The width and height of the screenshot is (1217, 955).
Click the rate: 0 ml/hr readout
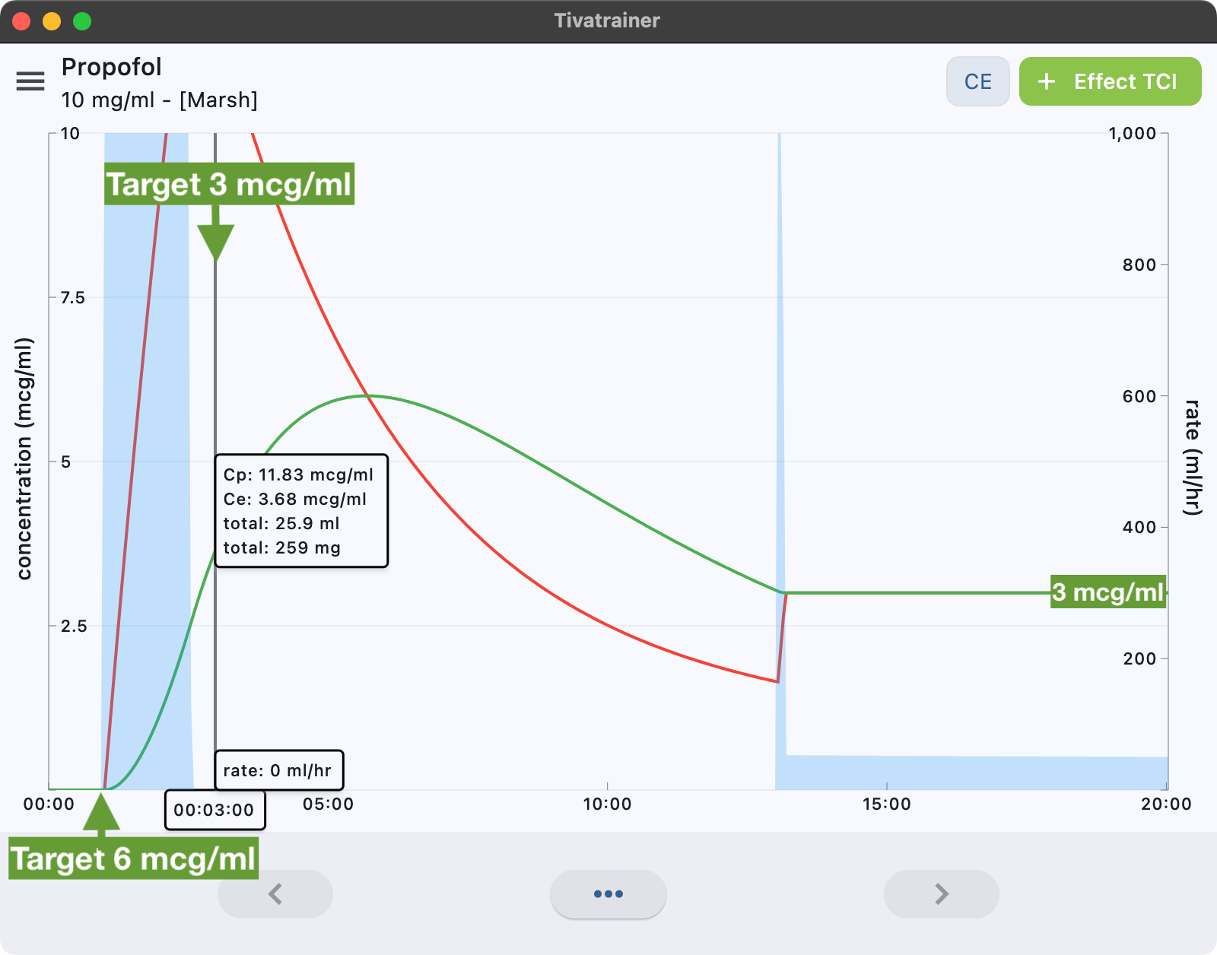pyautogui.click(x=278, y=770)
